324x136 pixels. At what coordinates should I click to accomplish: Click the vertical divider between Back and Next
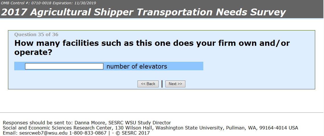(162, 84)
